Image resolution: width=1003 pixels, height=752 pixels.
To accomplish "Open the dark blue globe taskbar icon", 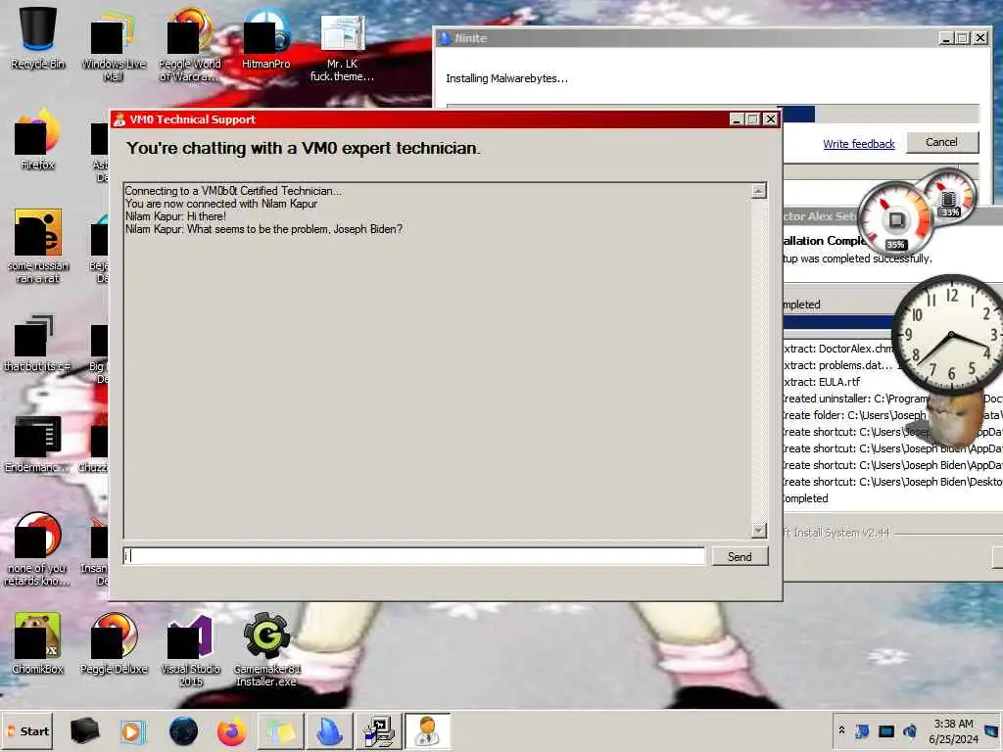I will coord(183,730).
